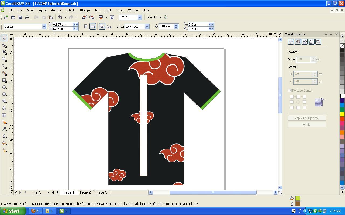Select the Interactive Fill tool
Screen dimensions: 345x215
pos(4,150)
